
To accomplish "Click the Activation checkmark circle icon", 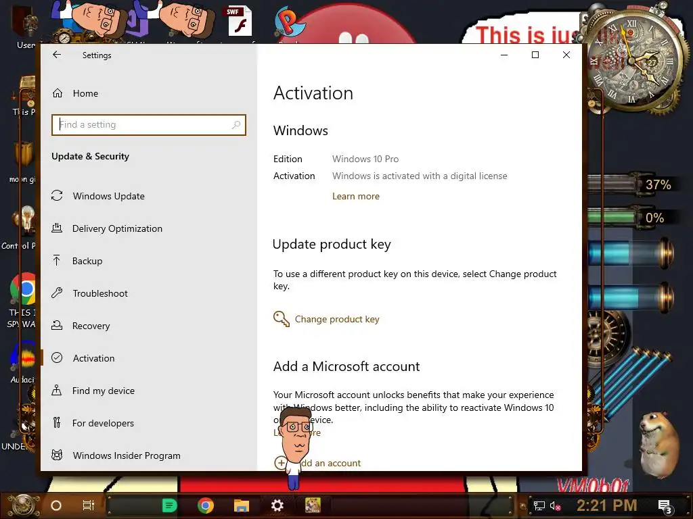I will [57, 358].
